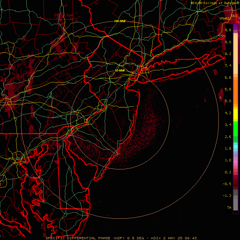Click the 1.8 scale value
240x240 pixels.
pyautogui.click(x=228, y=149)
